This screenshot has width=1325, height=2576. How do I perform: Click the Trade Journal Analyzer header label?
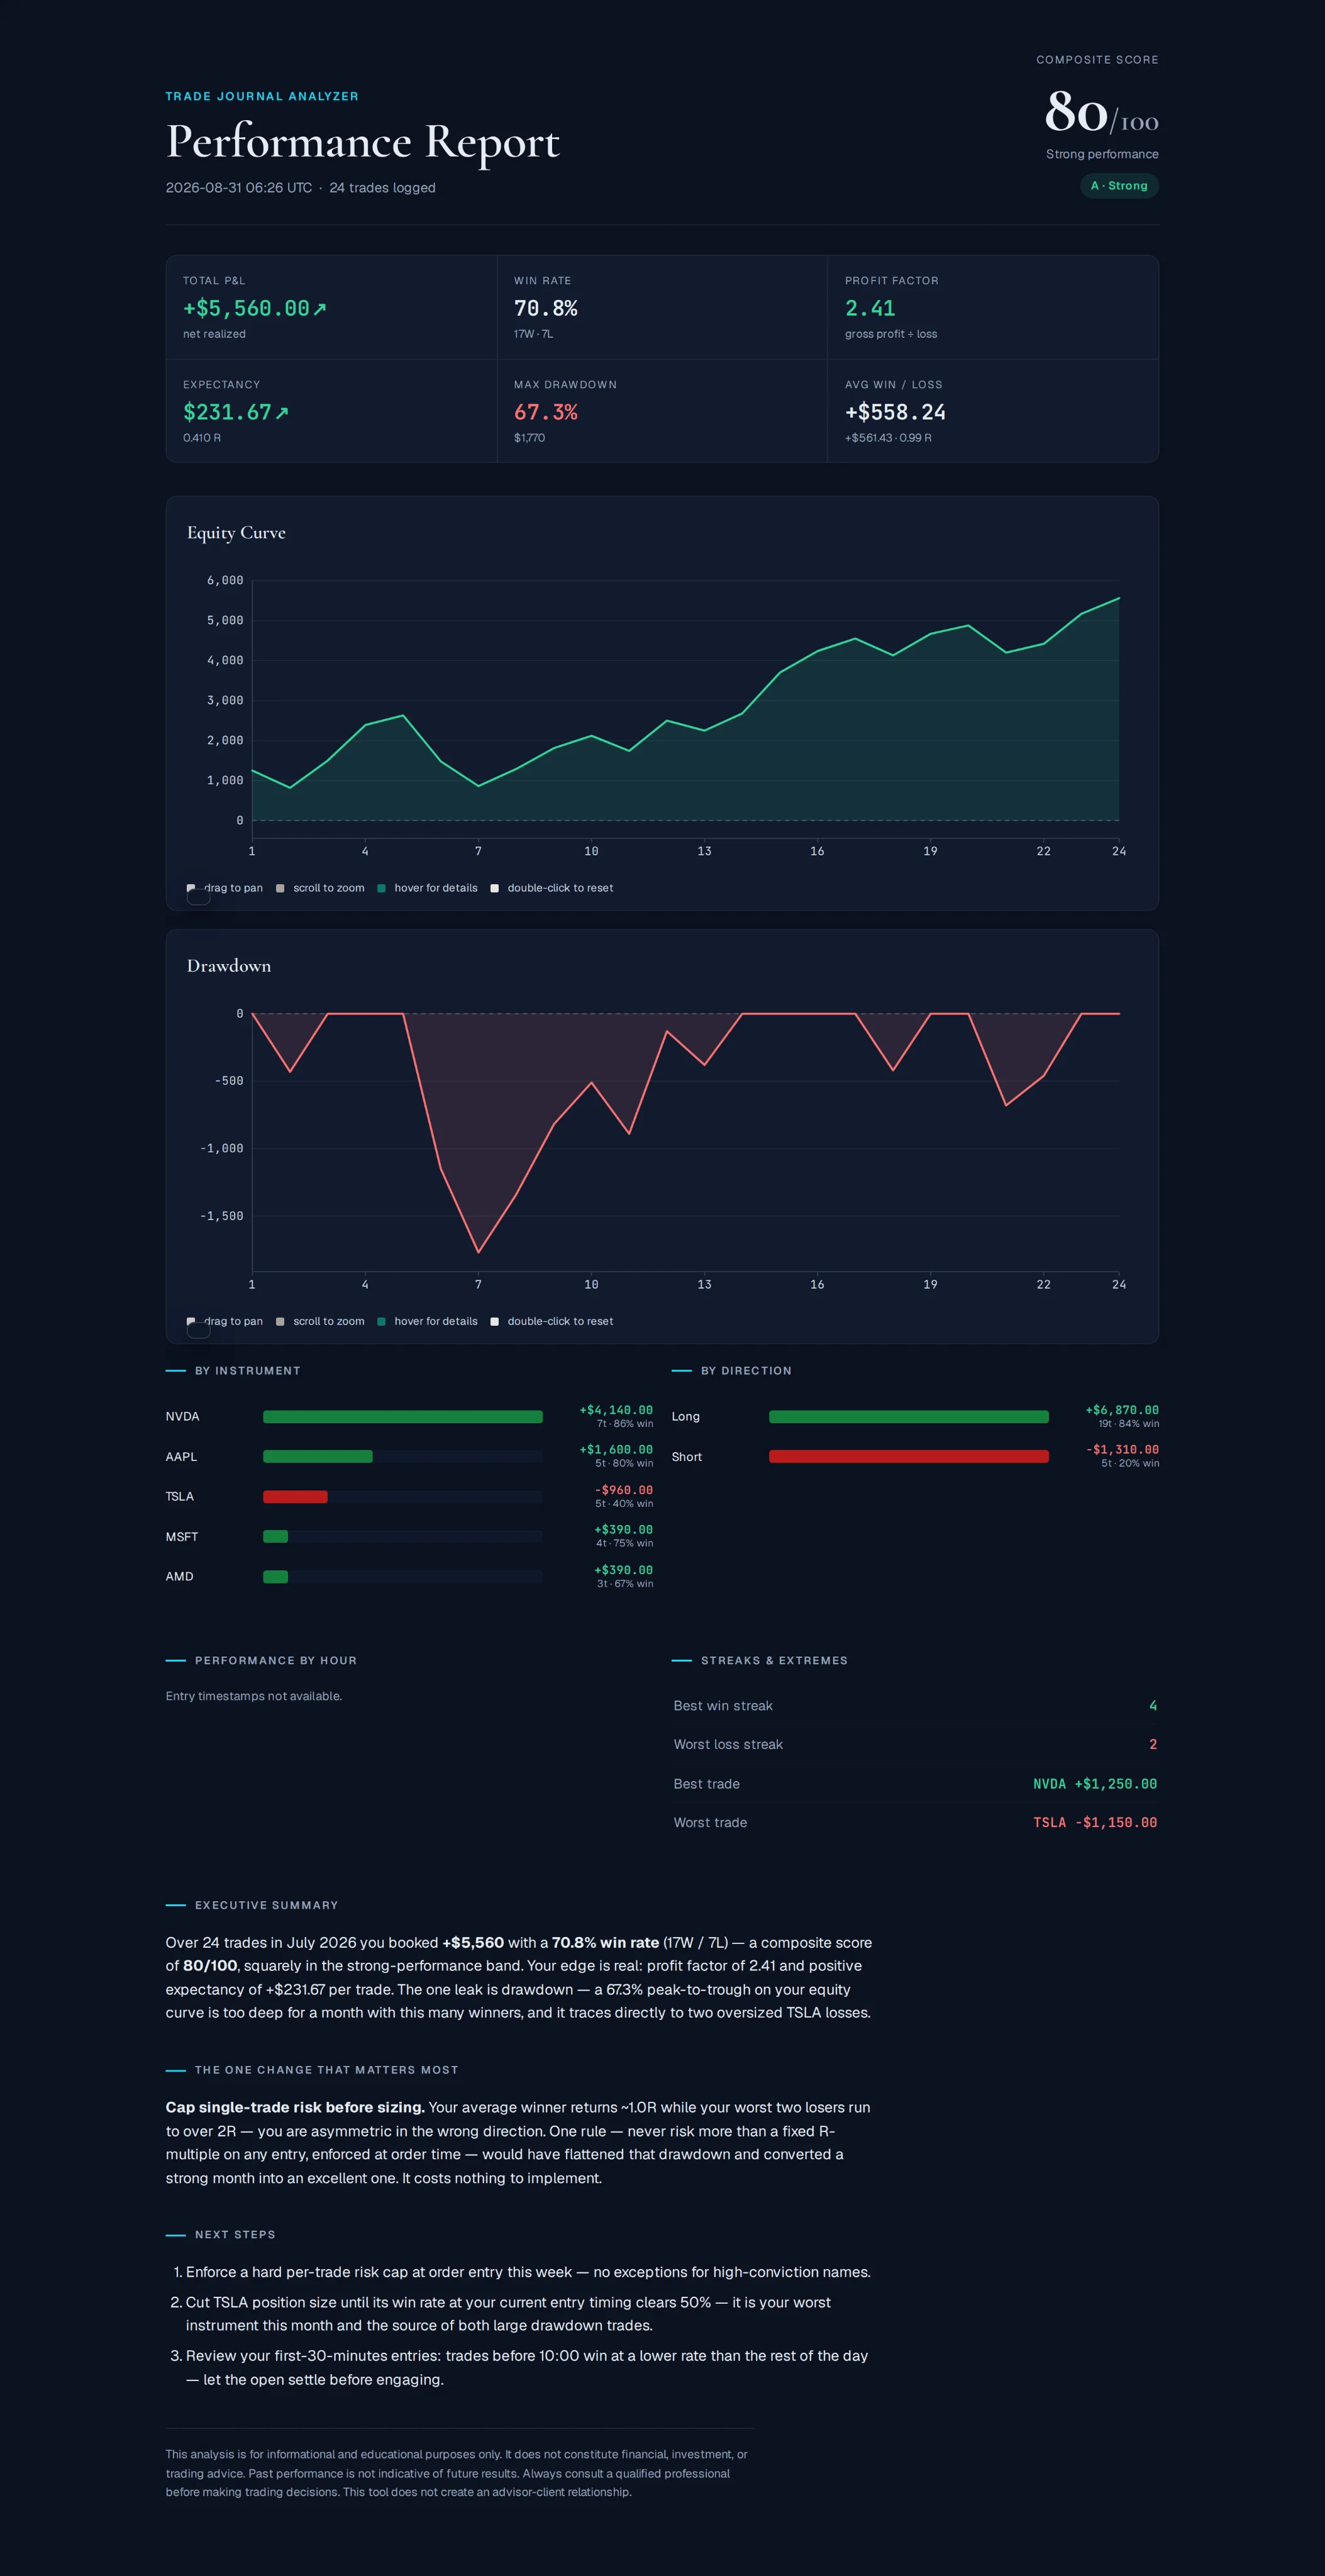(262, 96)
